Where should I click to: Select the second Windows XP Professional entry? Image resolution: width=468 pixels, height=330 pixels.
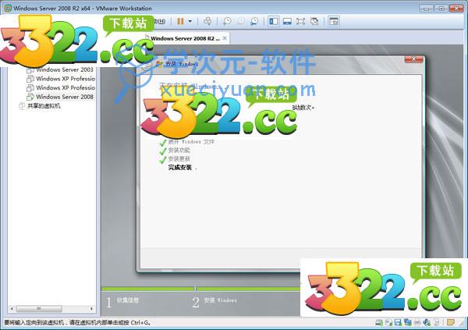[66, 87]
